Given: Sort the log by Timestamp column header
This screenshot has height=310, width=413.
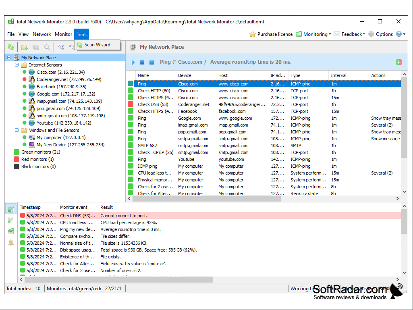Looking at the screenshot, I should 37,207.
